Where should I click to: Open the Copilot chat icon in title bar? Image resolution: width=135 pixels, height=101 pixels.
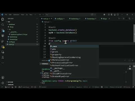tap(92, 15)
